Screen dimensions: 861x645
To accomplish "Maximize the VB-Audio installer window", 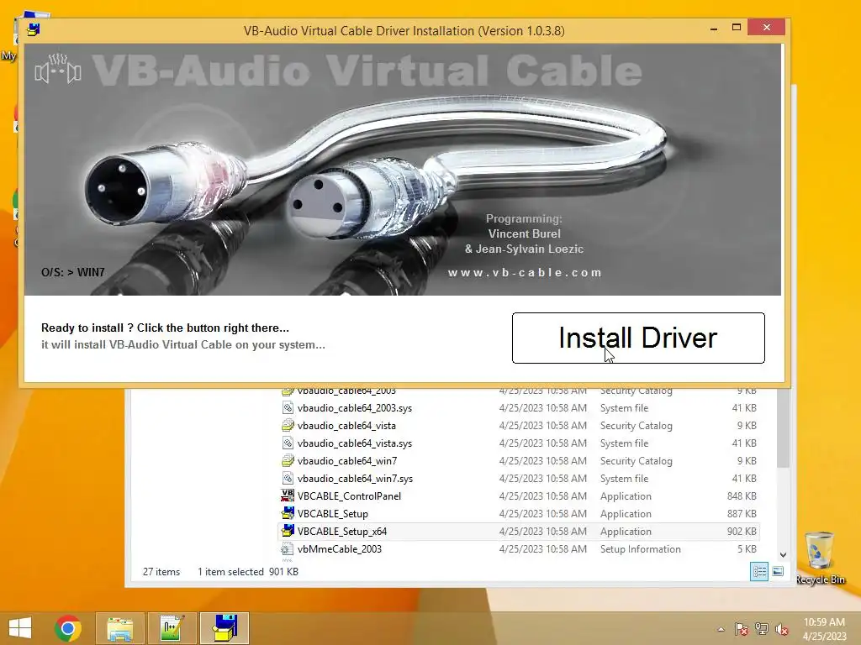I will click(x=737, y=28).
